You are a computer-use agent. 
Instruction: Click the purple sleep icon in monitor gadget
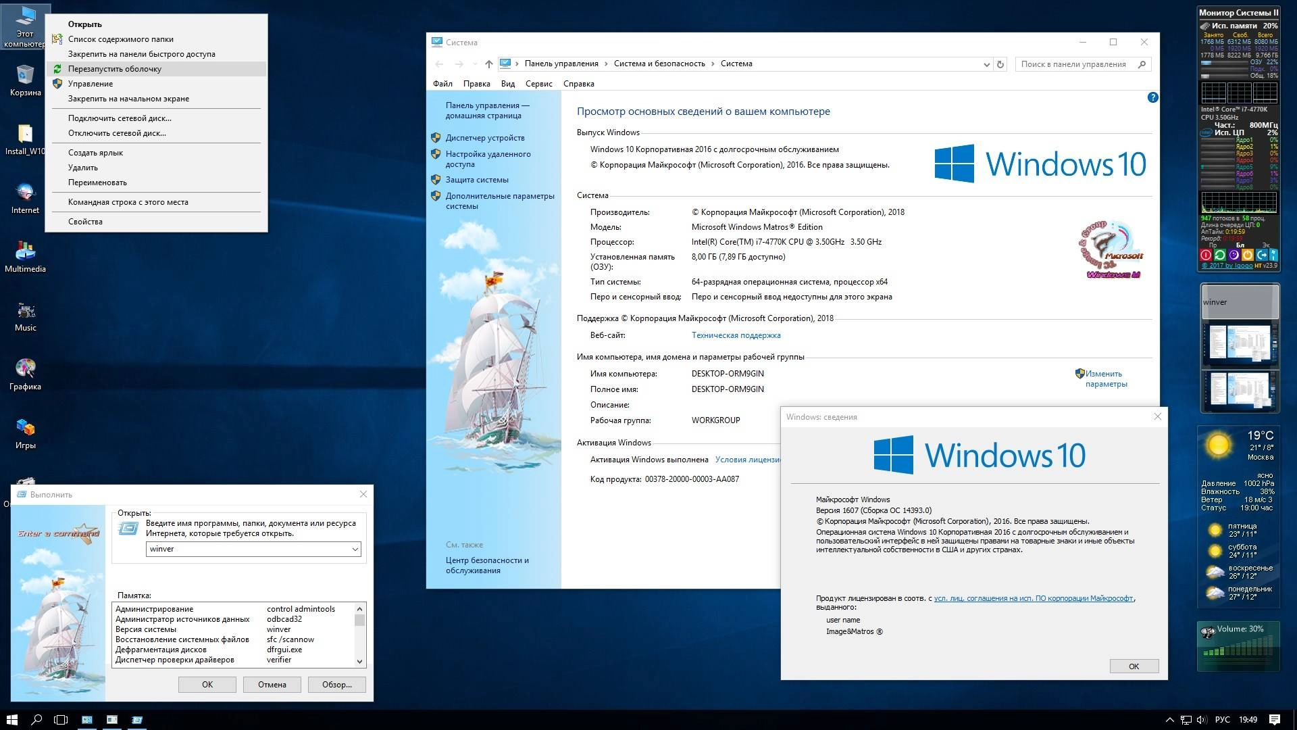[x=1234, y=255]
